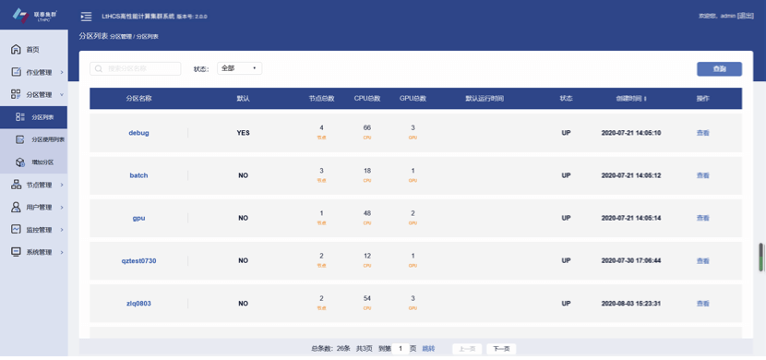Expand the 系统管理 menu chevron
The image size is (766, 360).
click(62, 253)
